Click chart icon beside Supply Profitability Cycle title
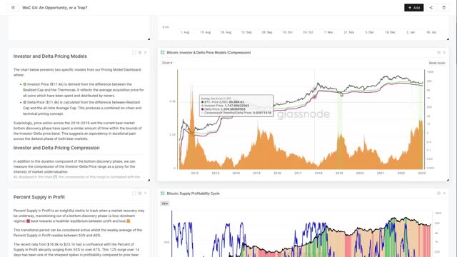457x257 pixels. 163,193
